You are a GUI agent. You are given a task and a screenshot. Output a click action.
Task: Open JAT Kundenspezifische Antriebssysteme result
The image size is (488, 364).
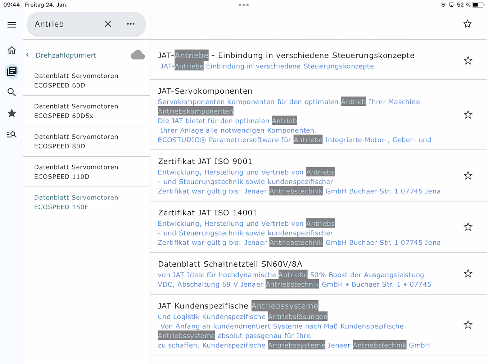click(x=238, y=306)
